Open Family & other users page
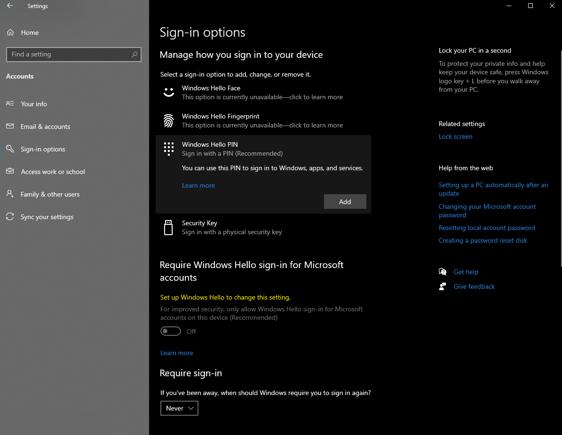Screen dimensions: 562x435 point(50,194)
